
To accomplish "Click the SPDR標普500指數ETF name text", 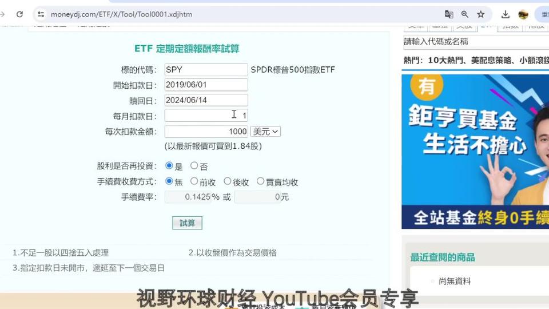I will click(x=293, y=70).
